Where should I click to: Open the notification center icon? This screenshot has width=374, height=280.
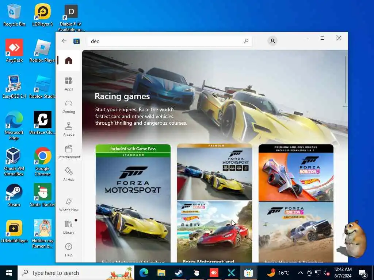[x=362, y=273]
